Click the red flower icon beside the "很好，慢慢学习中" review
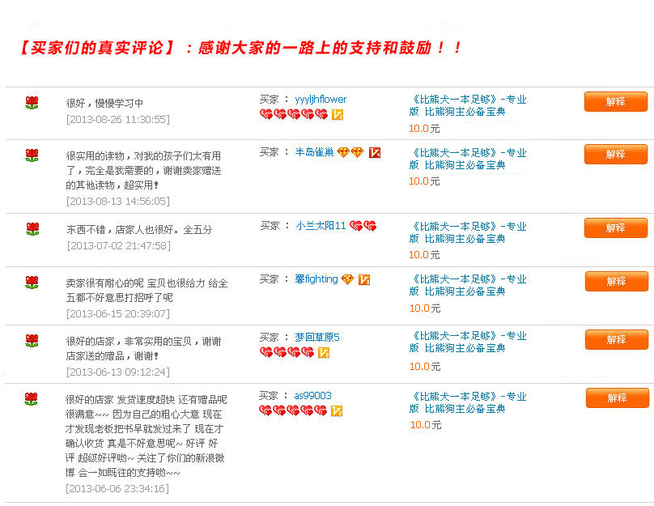 (x=32, y=103)
